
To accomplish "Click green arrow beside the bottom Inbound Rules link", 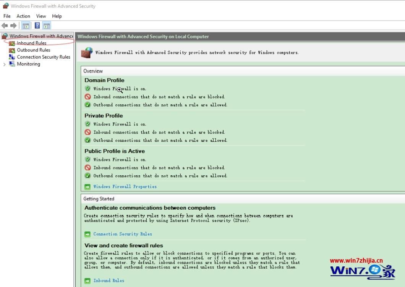I will (87, 281).
